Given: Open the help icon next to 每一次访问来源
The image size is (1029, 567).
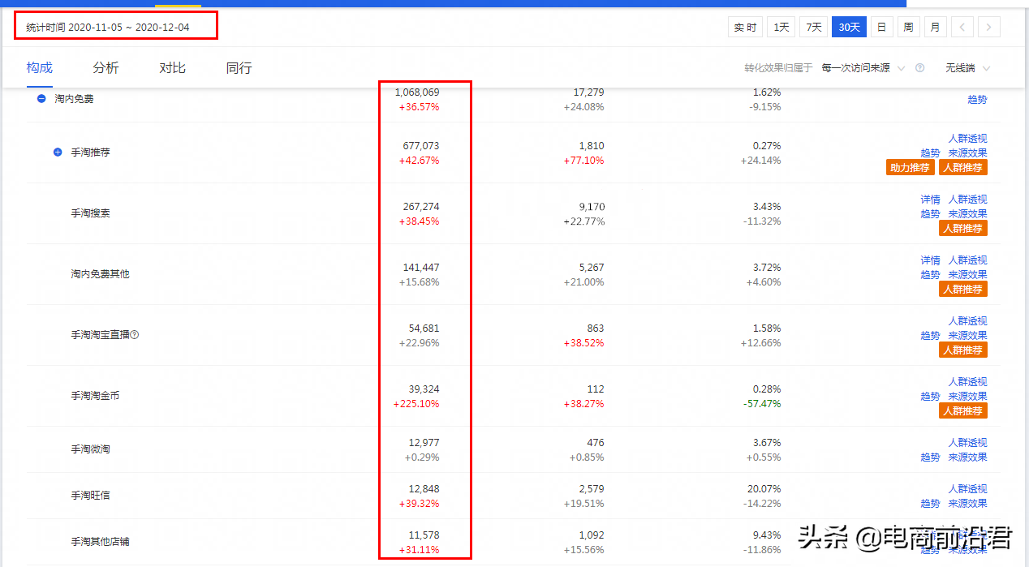Looking at the screenshot, I should pyautogui.click(x=919, y=68).
